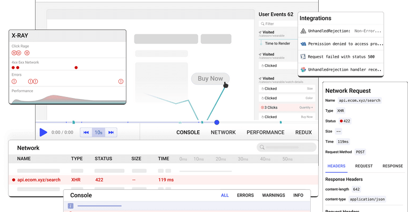Click the 422 status badge in Network Request

click(345, 121)
